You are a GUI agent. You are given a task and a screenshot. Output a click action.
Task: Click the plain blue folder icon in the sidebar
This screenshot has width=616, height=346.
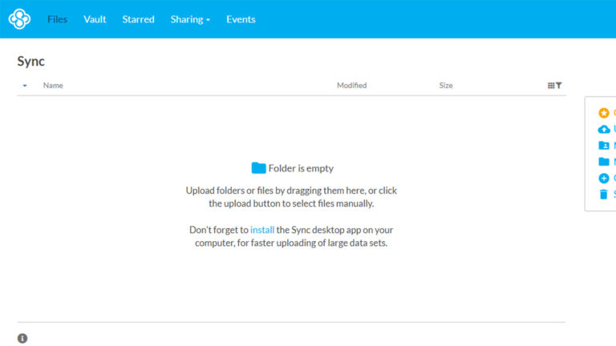[x=604, y=162]
